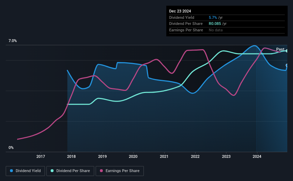Click the teal endpoint marker below Past label
This screenshot has width=293, height=181.
[287, 51]
